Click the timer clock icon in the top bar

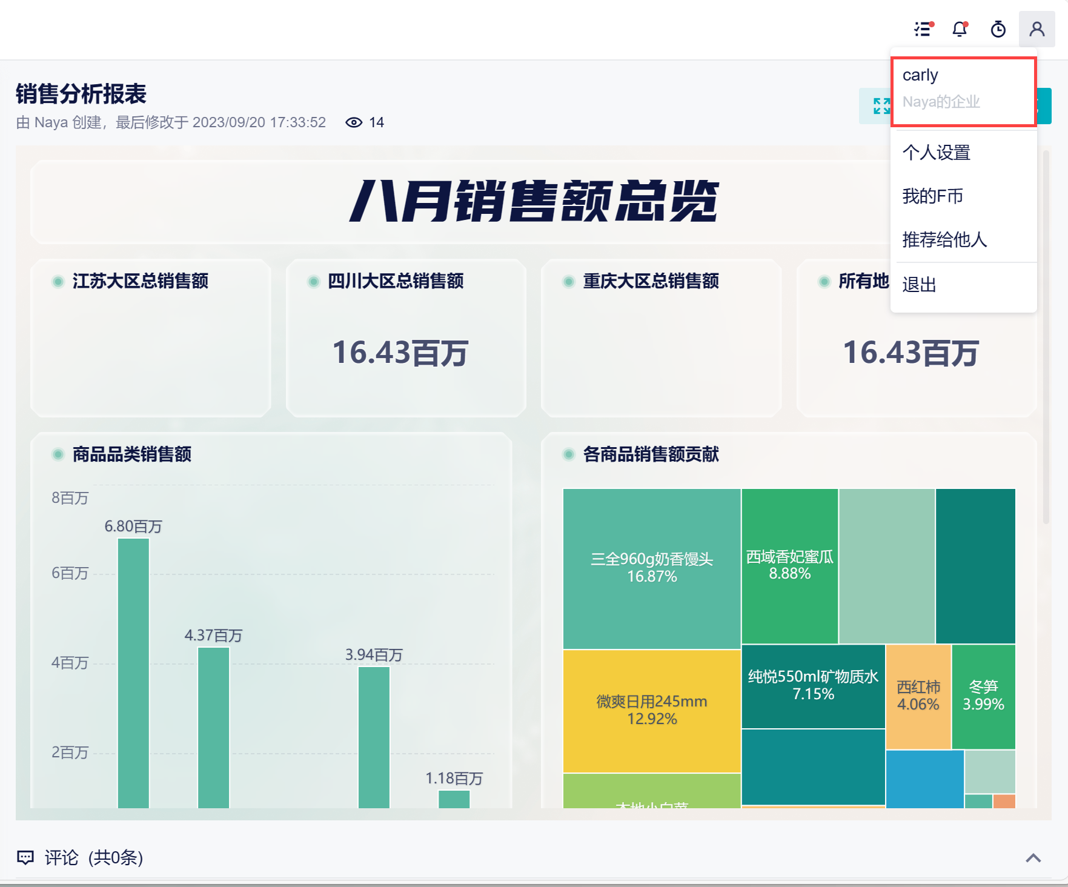click(x=998, y=28)
